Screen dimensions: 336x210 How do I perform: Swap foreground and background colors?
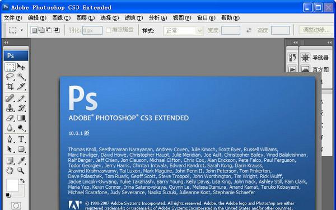(22, 181)
